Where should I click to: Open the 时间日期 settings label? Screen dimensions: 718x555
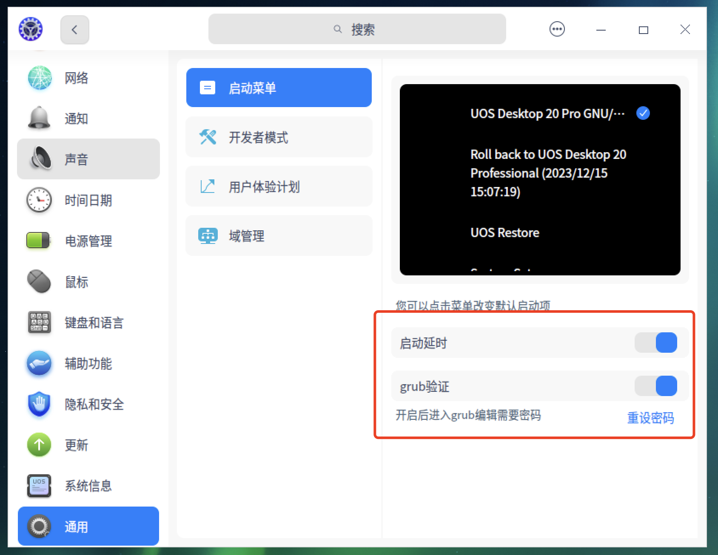[88, 200]
